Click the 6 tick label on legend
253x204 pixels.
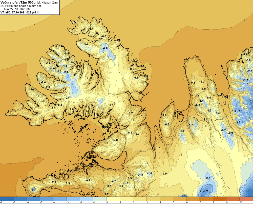pos(187,202)
